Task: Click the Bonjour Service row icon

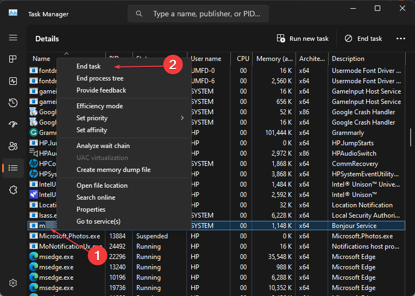Action: 33,225
